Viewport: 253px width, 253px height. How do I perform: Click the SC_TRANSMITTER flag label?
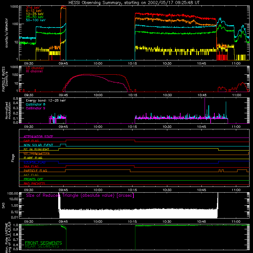[37, 154]
